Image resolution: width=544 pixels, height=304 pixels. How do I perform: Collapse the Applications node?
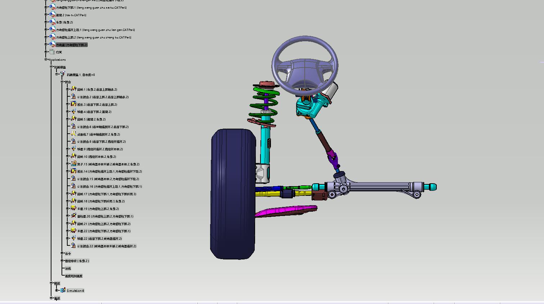click(46, 60)
